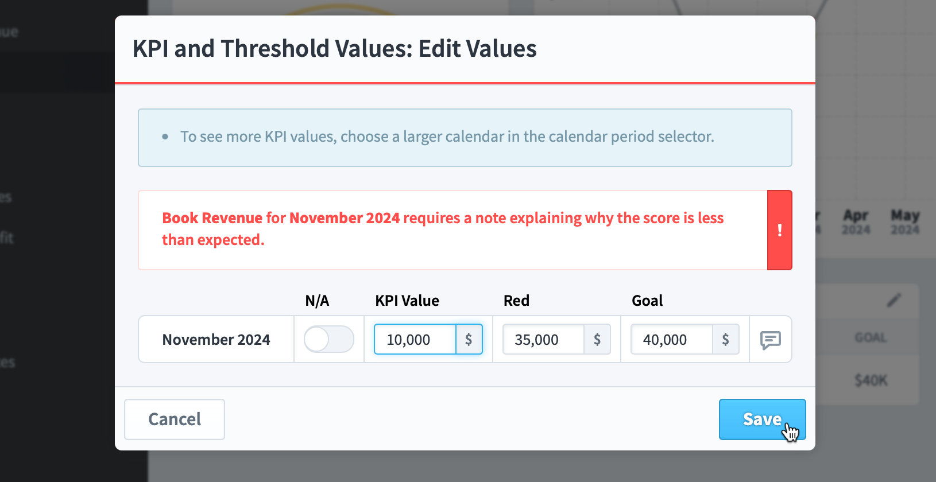Click the Book Revenue warning message
Viewport: 936px width, 482px height.
(443, 229)
